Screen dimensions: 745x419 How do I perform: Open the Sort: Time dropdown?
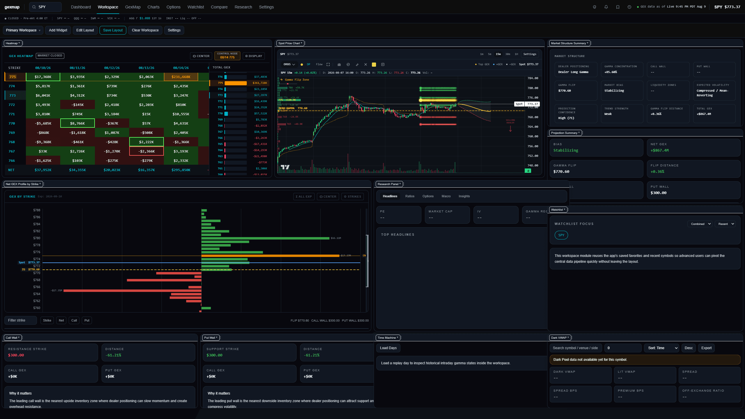[662, 348]
